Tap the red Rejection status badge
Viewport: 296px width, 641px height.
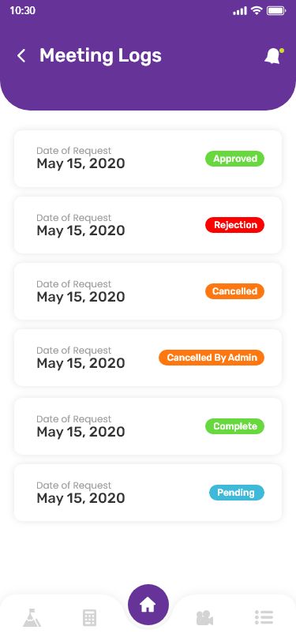click(x=234, y=225)
